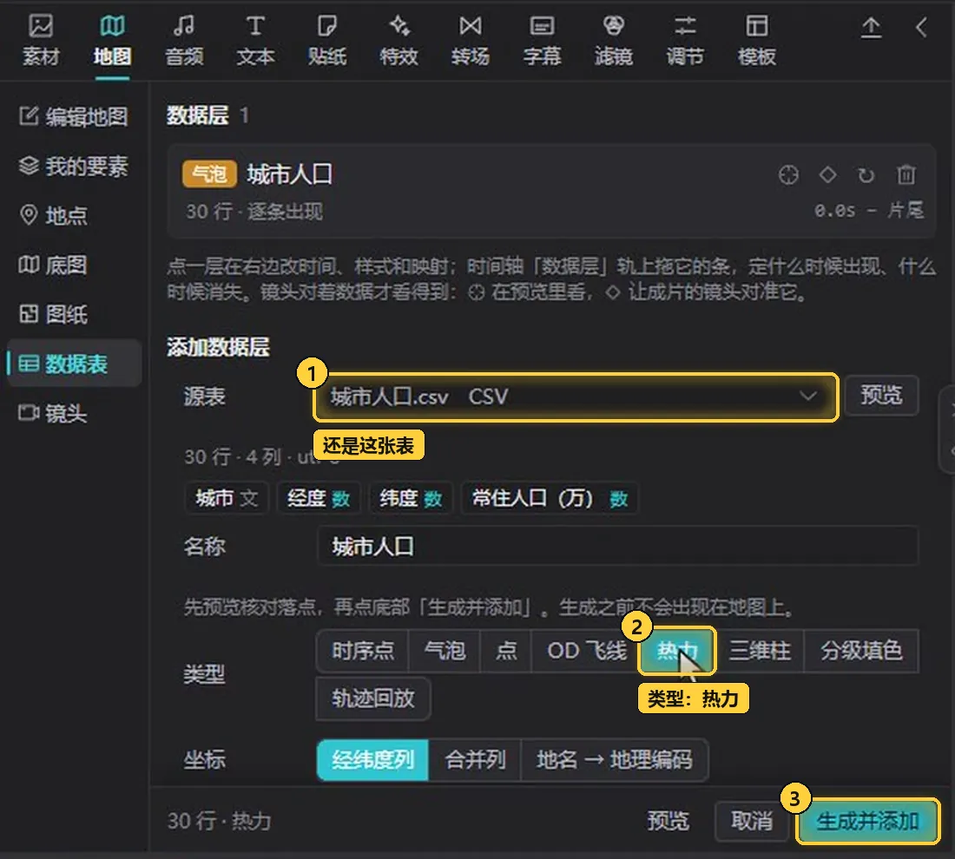This screenshot has width=955, height=859.
Task: Click the 30 行 · 热力 status text
Action: (220, 821)
